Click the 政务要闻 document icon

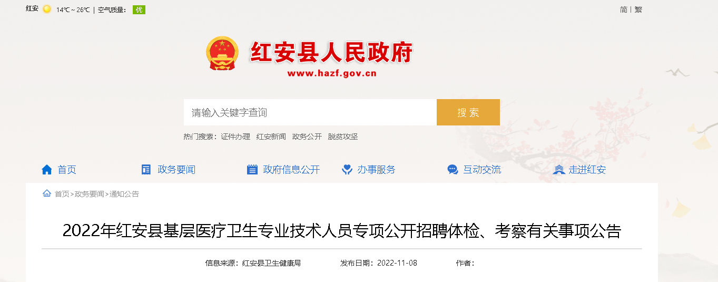(x=146, y=170)
